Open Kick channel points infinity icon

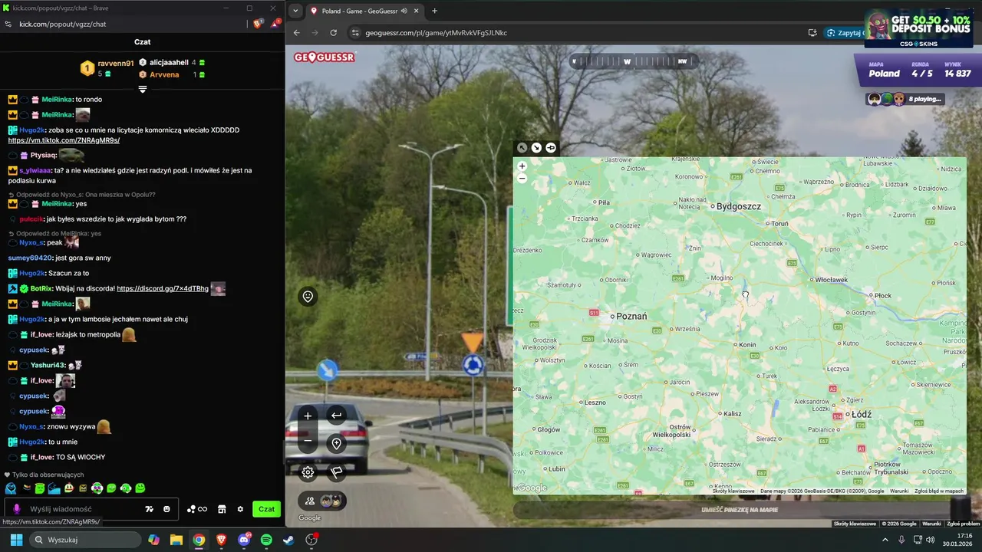tap(197, 509)
